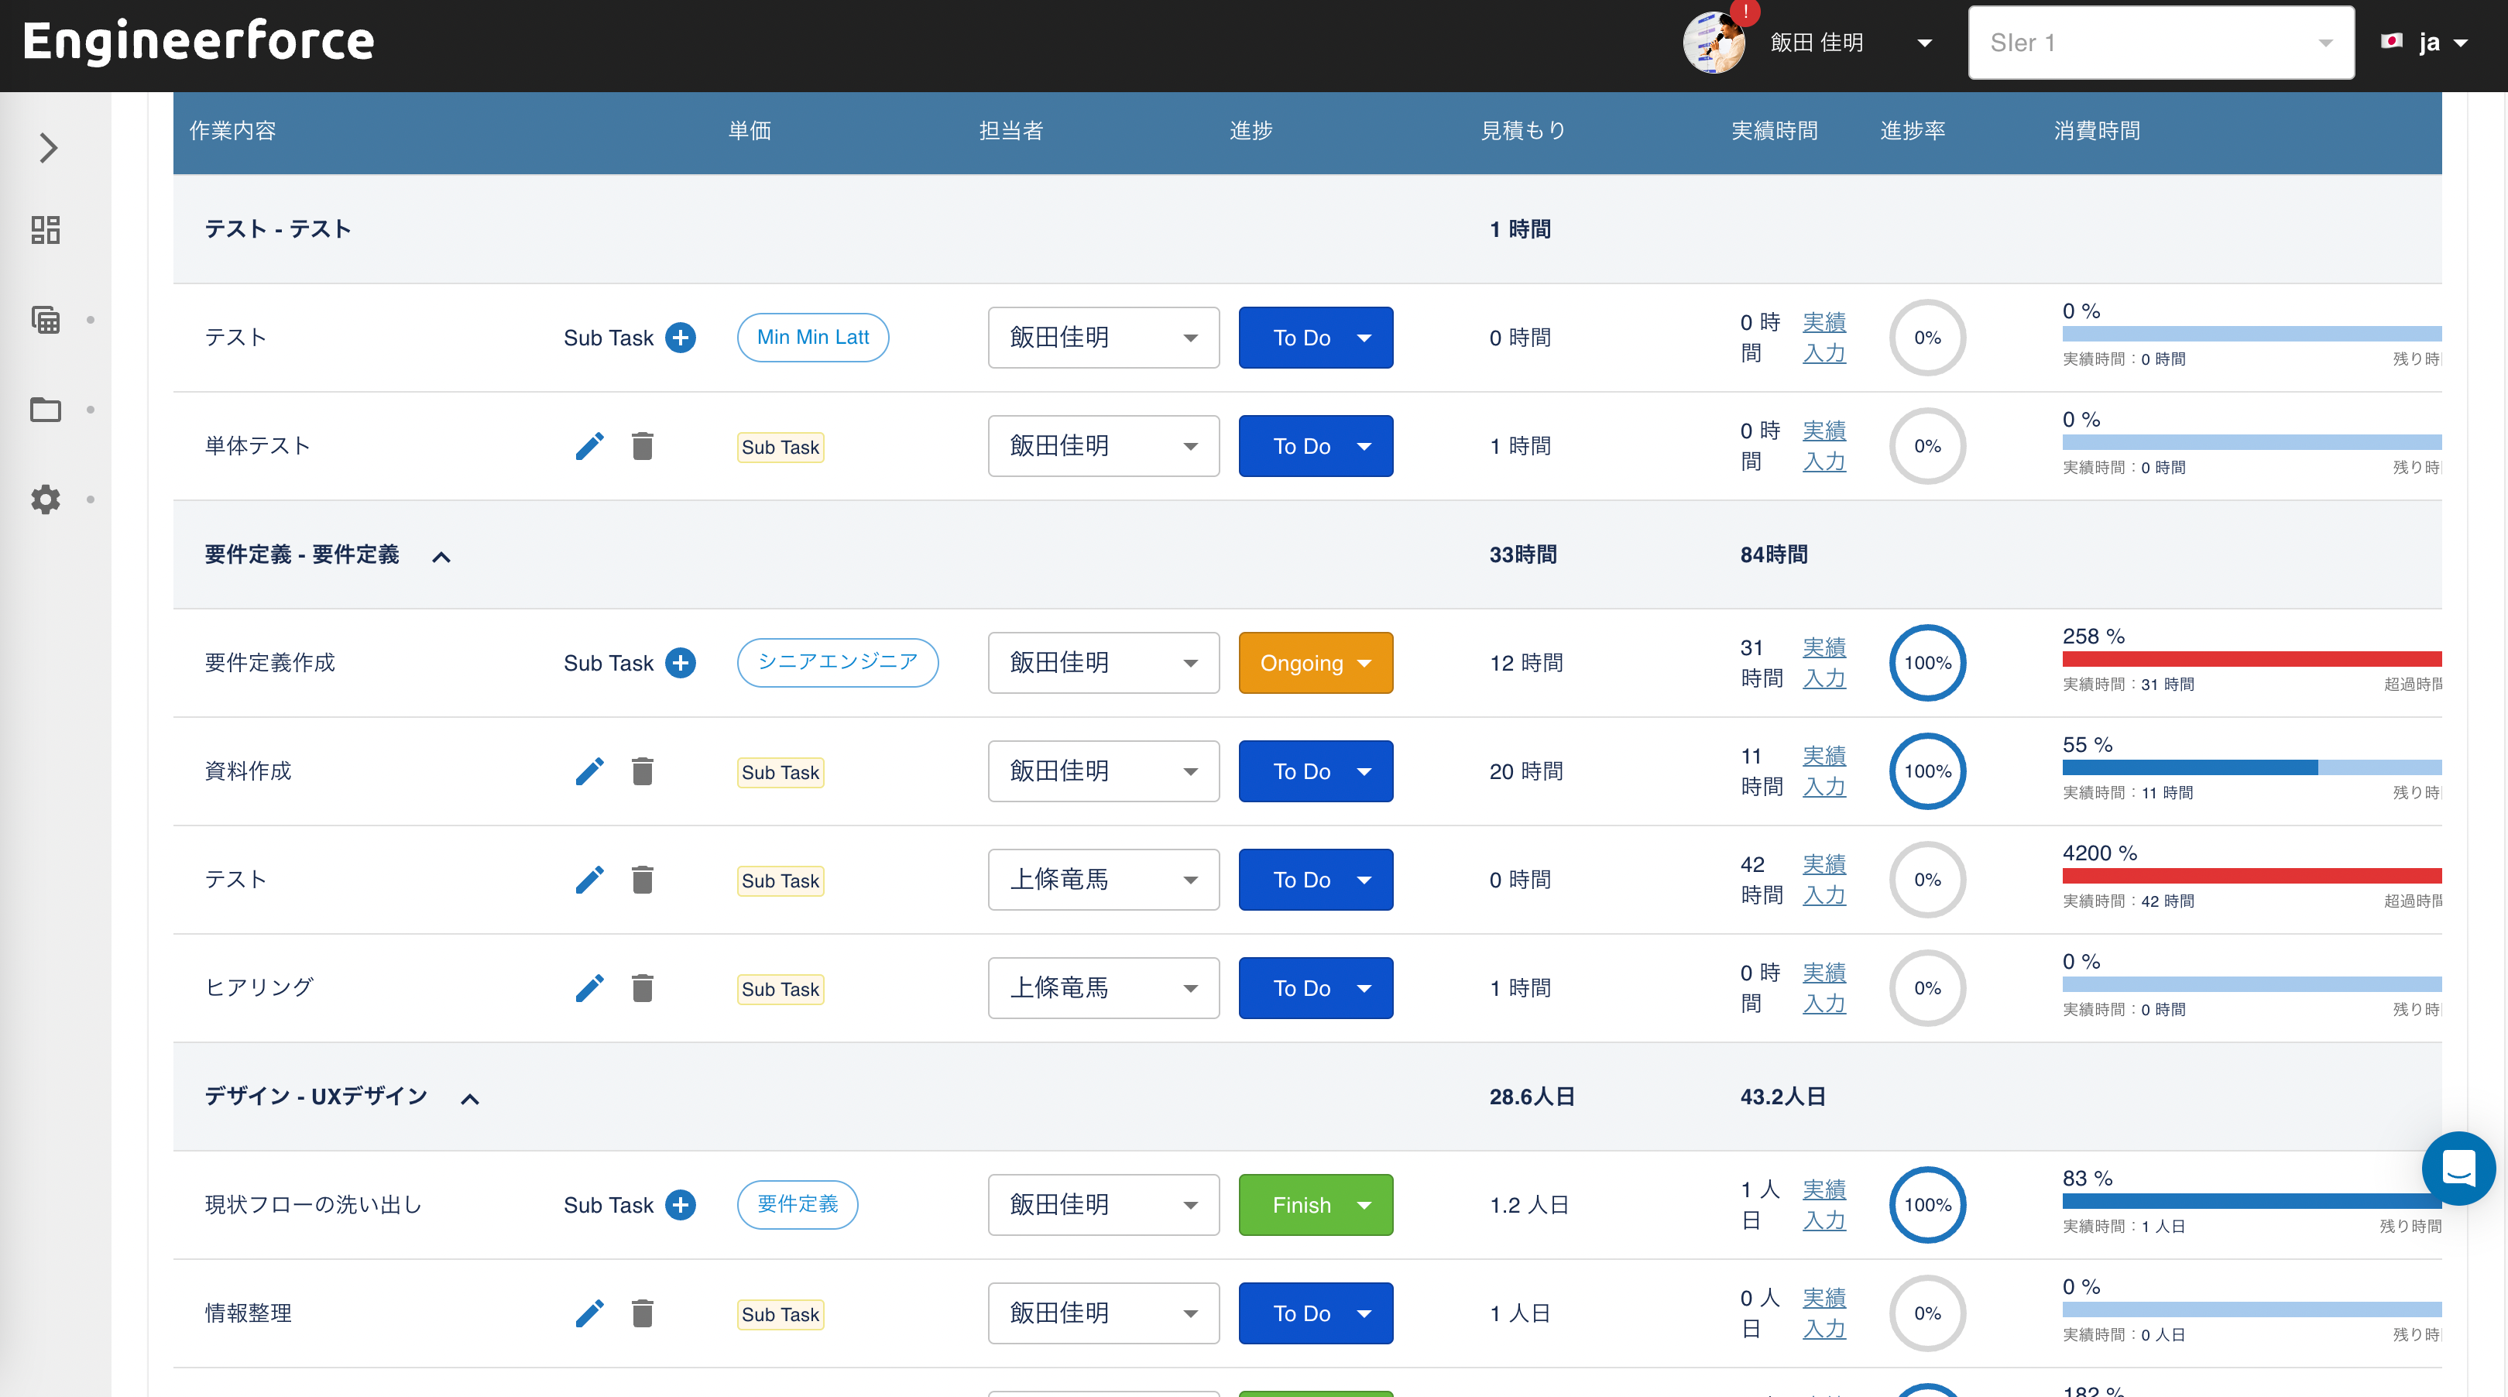Open the chat support bubble
Image resolution: width=2508 pixels, height=1397 pixels.
[x=2458, y=1167]
